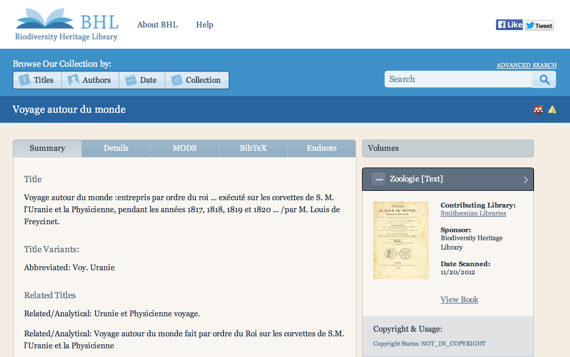
Task: Click the View Book link
Action: point(459,300)
